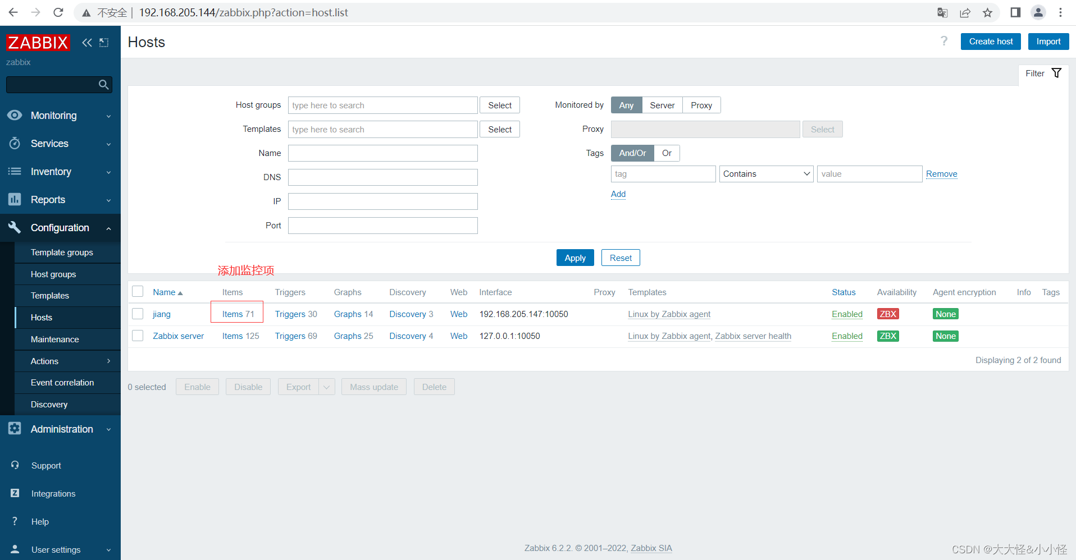Open Template groups menu item
This screenshot has height=560, width=1076.
pyautogui.click(x=67, y=253)
